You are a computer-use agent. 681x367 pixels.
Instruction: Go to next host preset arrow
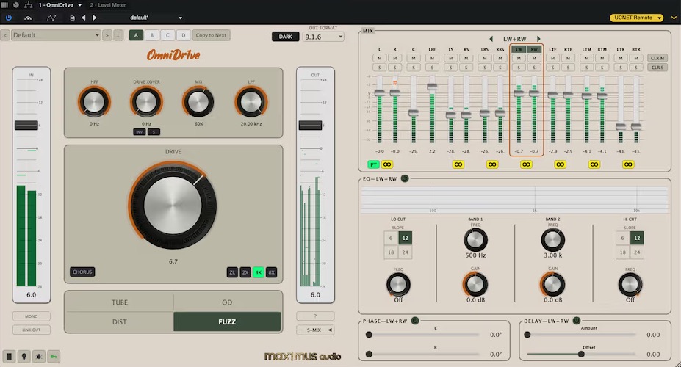tap(94, 18)
